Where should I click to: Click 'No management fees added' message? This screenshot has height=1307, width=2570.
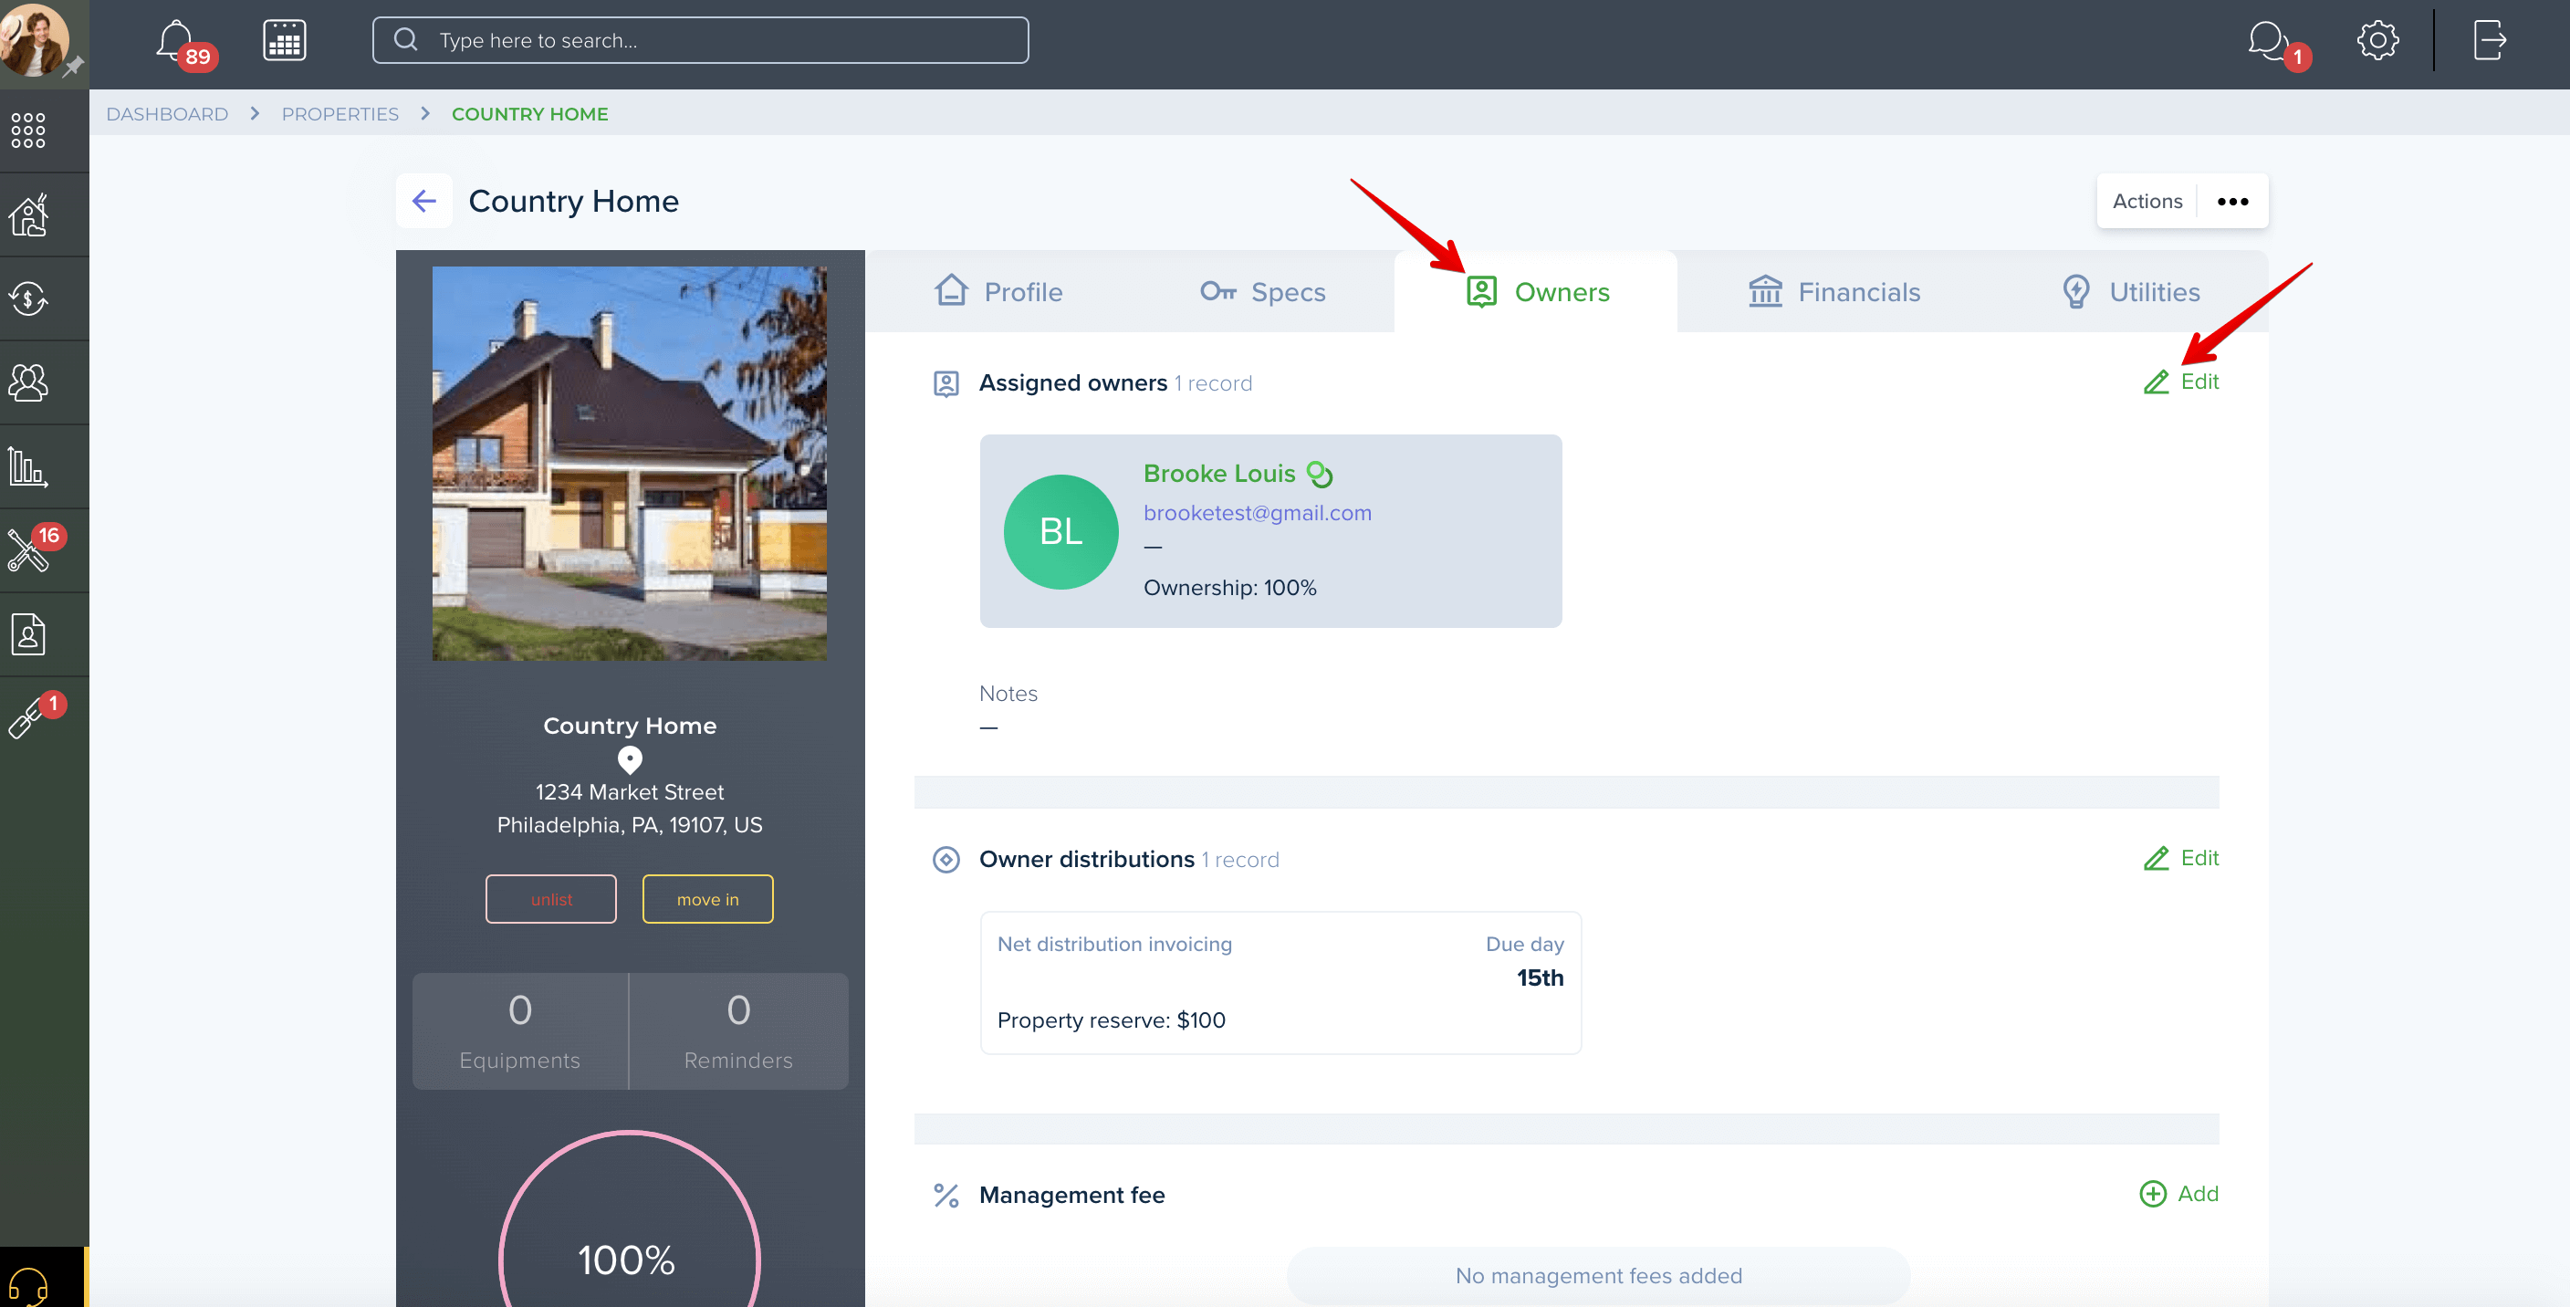1598,1275
